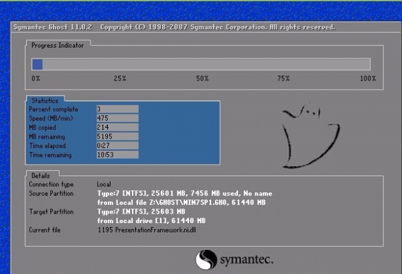
Task: Click the blue filled progress bar segment
Action: click(38, 64)
